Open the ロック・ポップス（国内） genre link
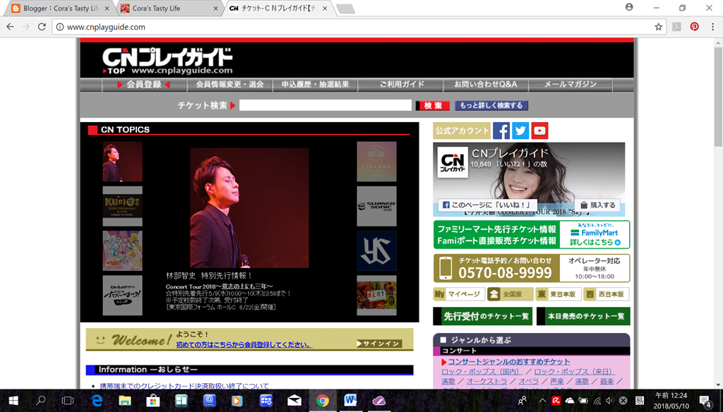Viewport: 723px width, 412px height. point(481,372)
